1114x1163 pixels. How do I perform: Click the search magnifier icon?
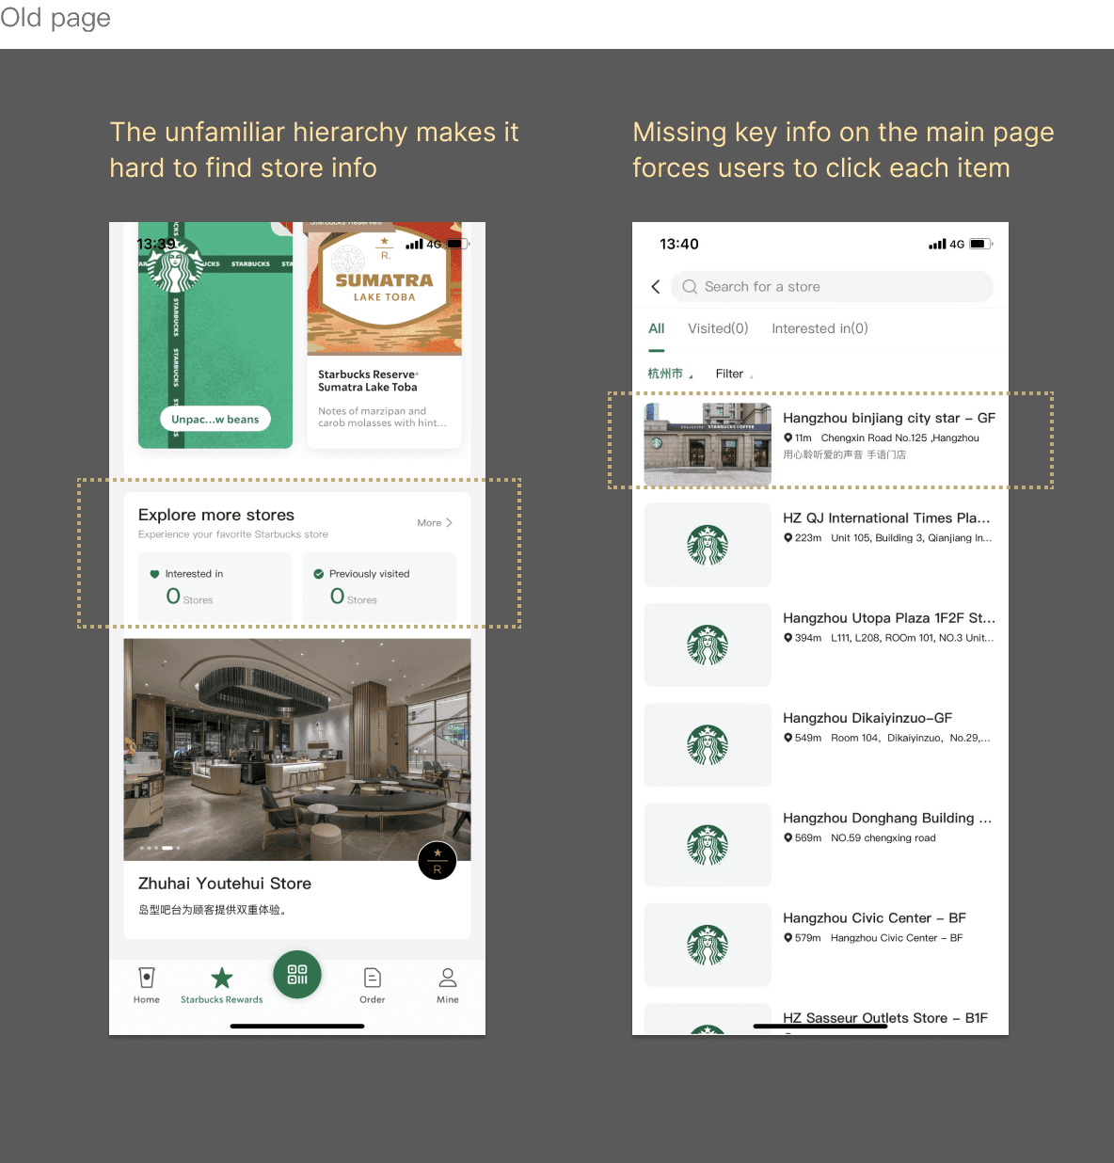click(690, 287)
